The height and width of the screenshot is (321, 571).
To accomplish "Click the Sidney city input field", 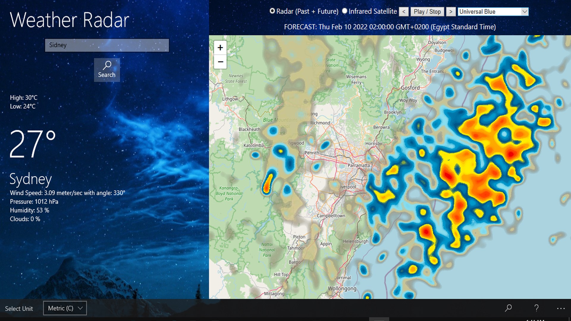I will pos(106,45).
